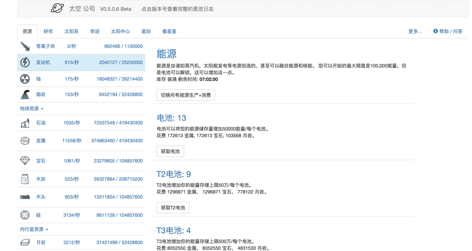Click the wood log (木头) icon

[x=25, y=197]
